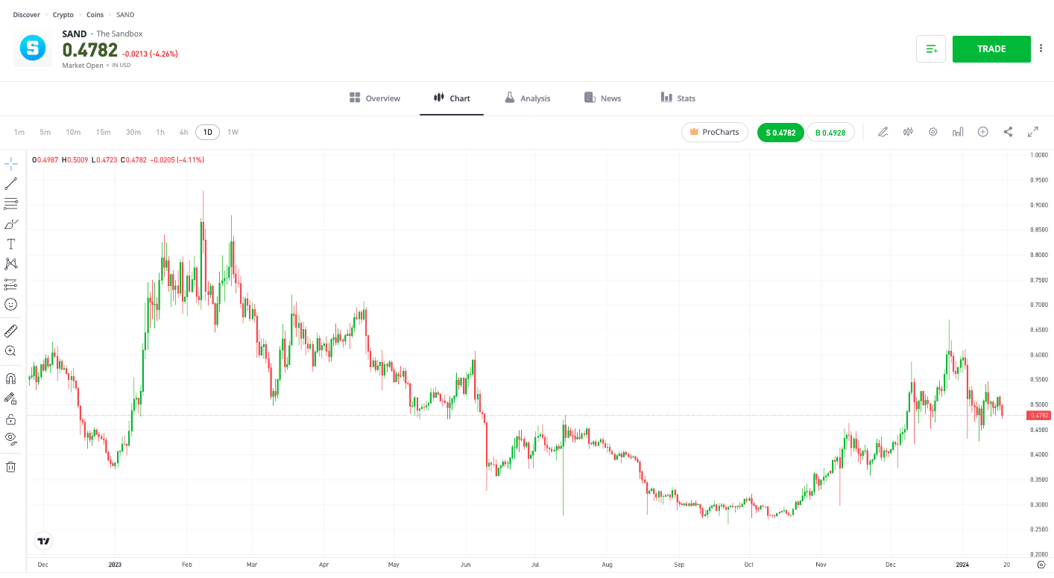Click the -0.0213 (-4.26%) change text
The image size is (1054, 578).
click(x=150, y=54)
